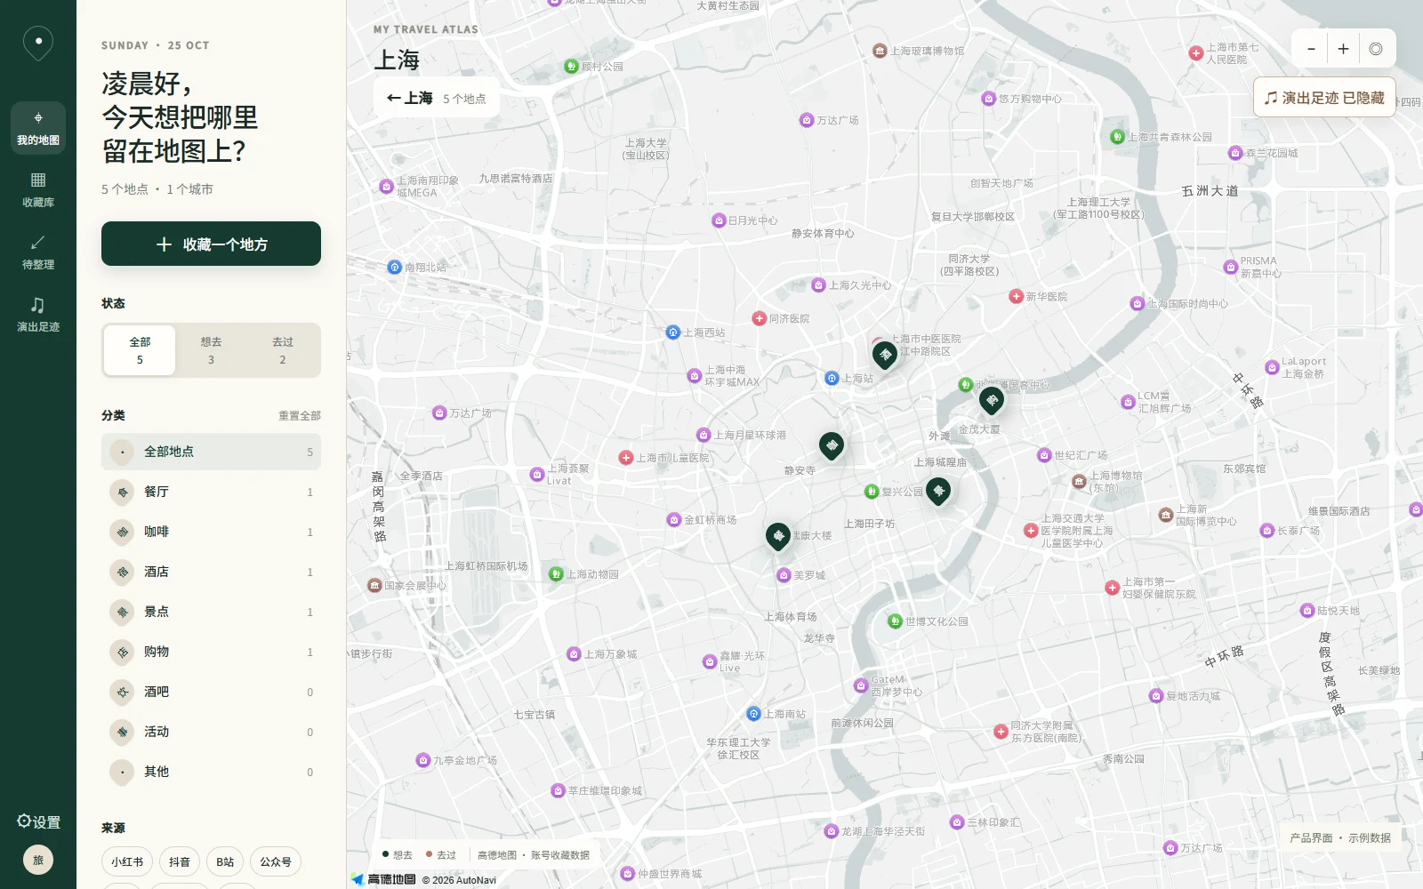
Task: Select the 全部 status filter
Action: click(x=140, y=350)
